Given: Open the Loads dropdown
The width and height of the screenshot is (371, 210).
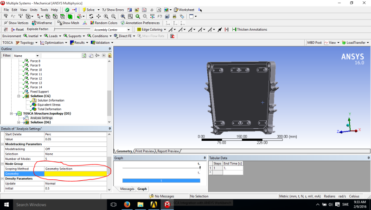Looking at the screenshot, I should click(52, 36).
